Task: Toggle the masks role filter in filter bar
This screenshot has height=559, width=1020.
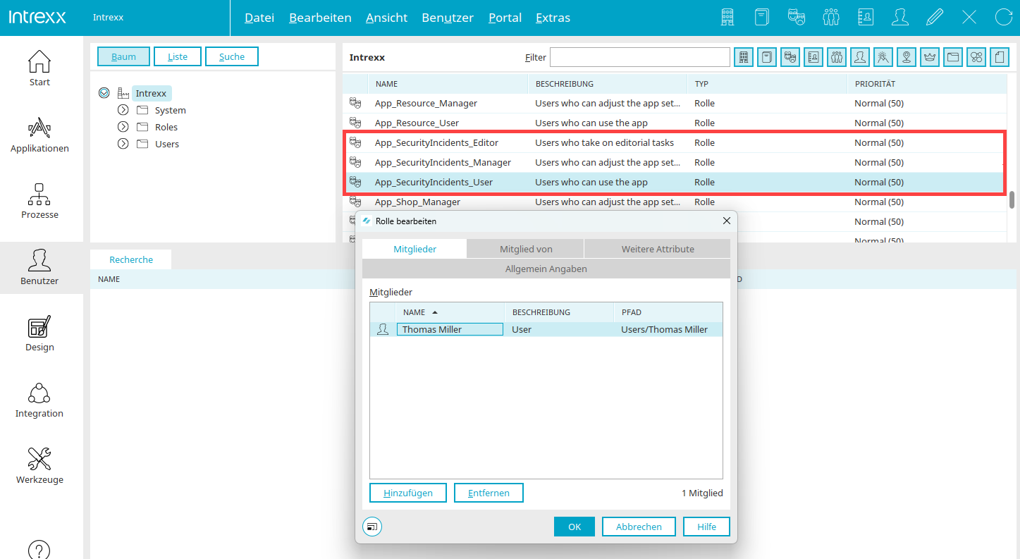Action: 790,57
